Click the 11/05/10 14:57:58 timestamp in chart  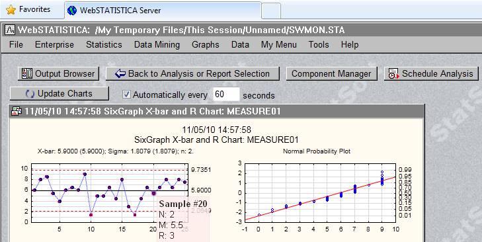coord(216,130)
